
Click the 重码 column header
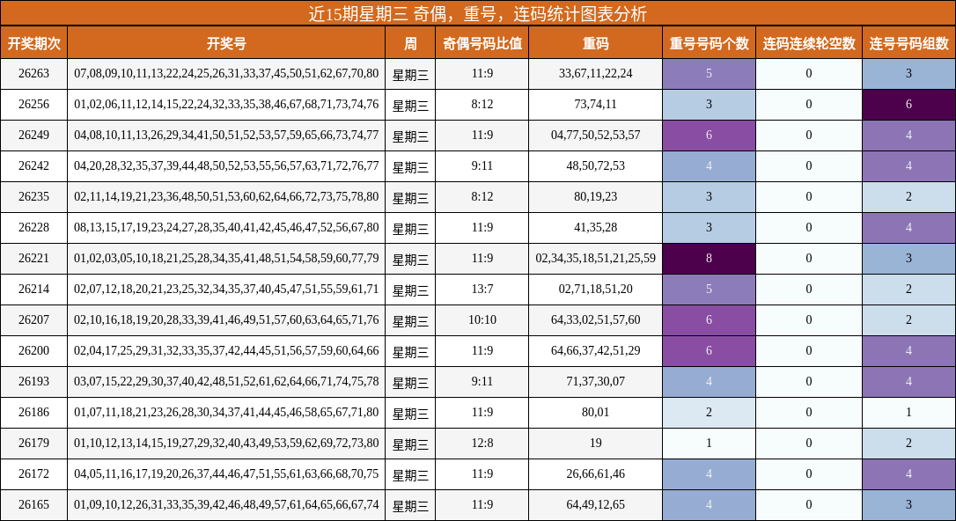[596, 42]
